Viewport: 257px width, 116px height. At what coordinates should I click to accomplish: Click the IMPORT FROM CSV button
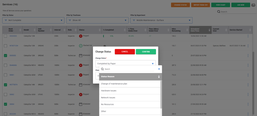pyautogui.click(x=201, y=5)
